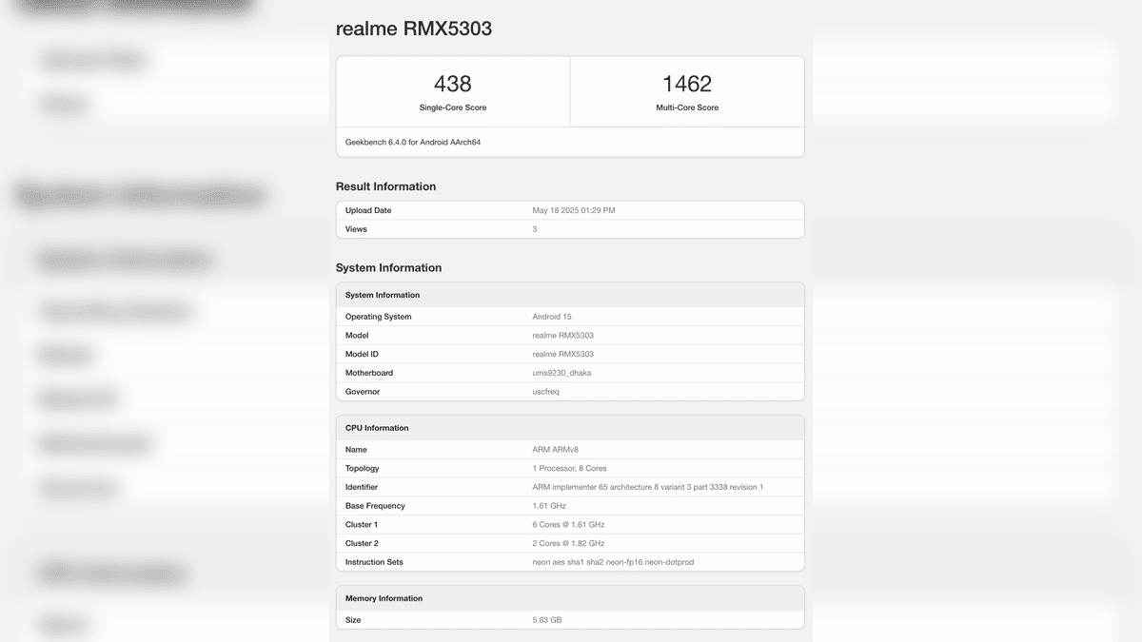The image size is (1142, 642).
Task: Select the uscfreq governor value
Action: (x=546, y=392)
